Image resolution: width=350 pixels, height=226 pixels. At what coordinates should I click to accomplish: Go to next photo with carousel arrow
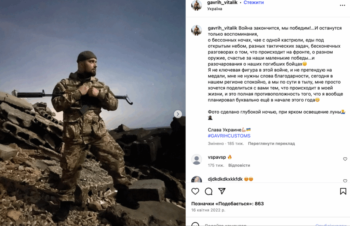[178, 114]
